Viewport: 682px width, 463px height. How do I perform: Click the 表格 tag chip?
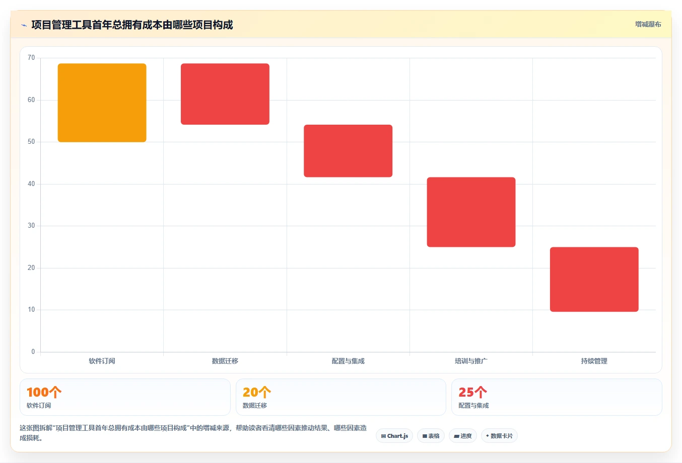coord(431,436)
